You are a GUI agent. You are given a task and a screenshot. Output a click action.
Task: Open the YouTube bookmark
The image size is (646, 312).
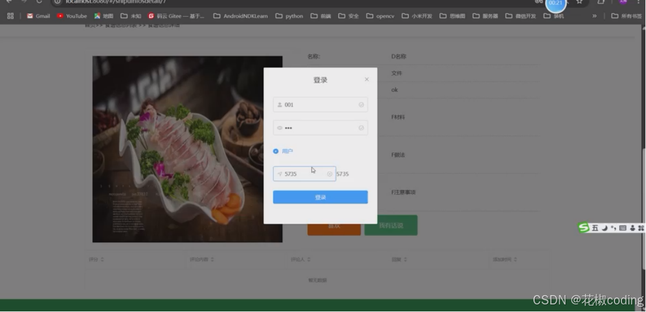[72, 16]
